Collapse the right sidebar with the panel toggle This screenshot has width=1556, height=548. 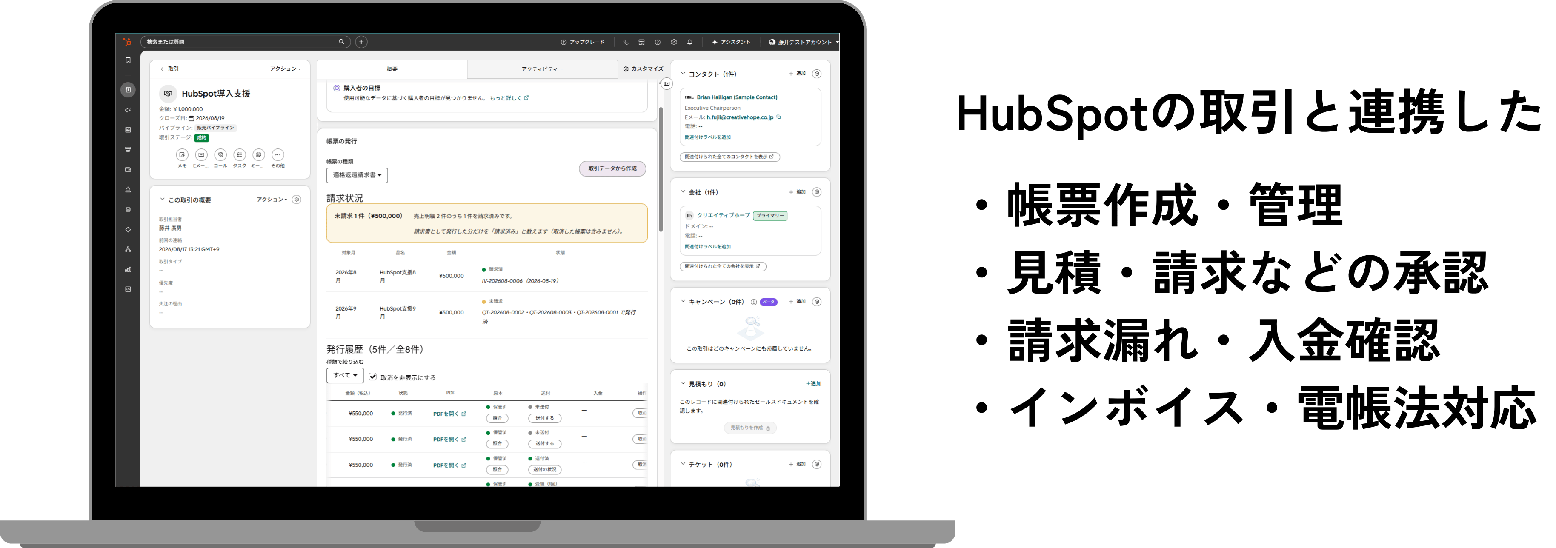tap(666, 83)
